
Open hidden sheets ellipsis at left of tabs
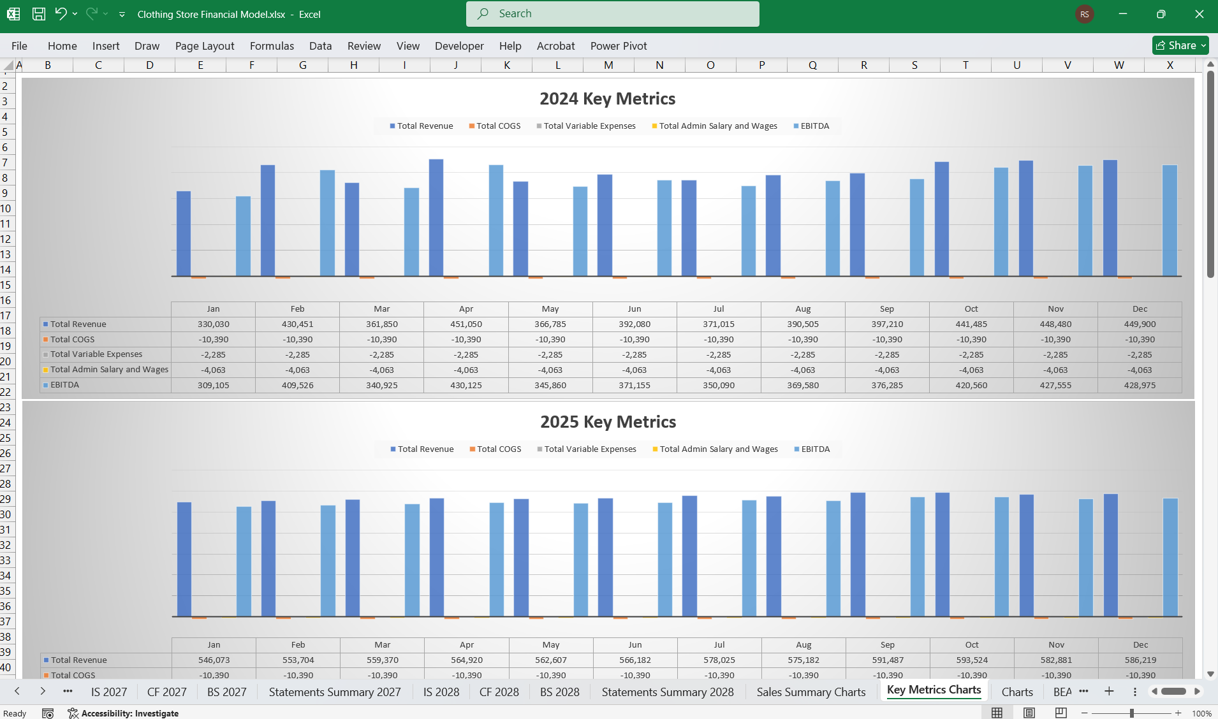click(68, 692)
